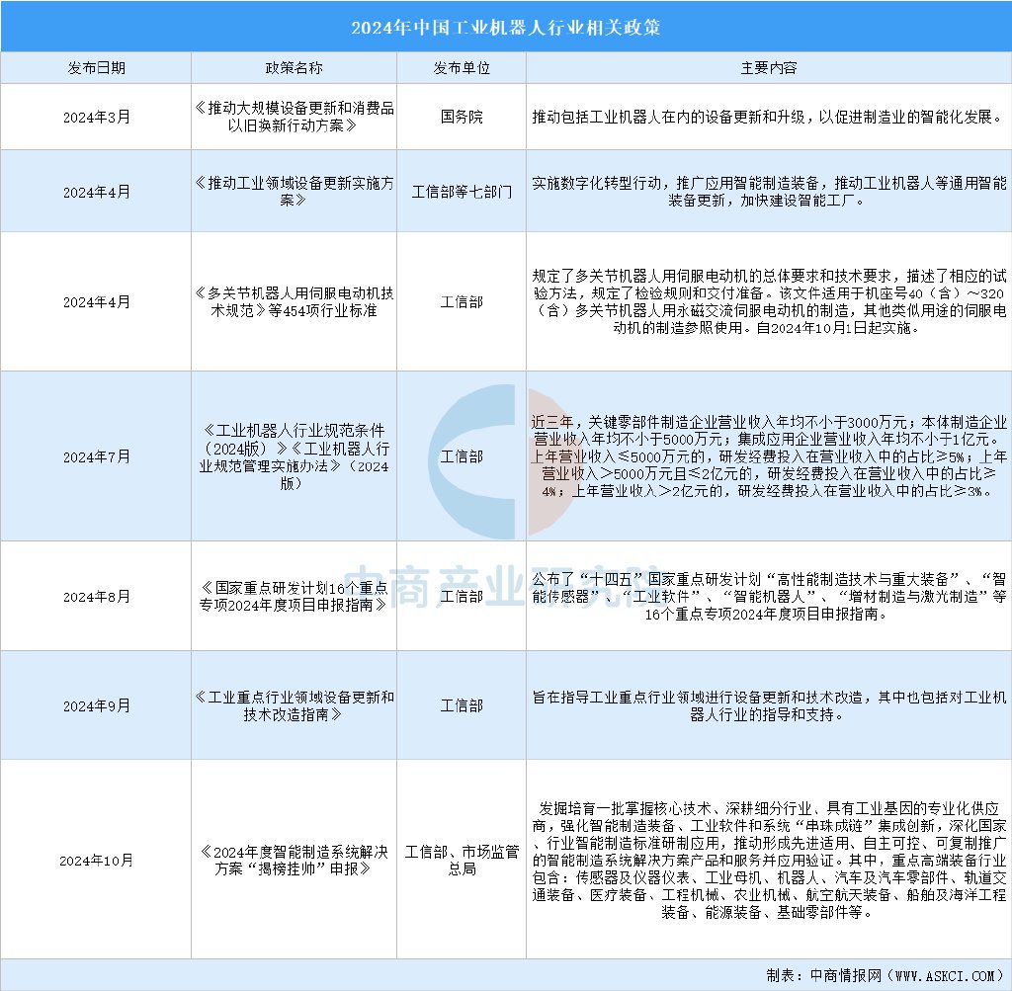This screenshot has height=991, width=1012.
Task: Click the 工信部、市场监管总局 issuer cell
Action: (x=462, y=860)
